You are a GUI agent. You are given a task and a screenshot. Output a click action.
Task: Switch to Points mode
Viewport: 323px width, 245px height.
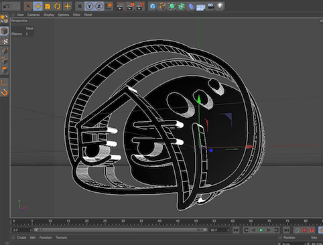click(4, 51)
